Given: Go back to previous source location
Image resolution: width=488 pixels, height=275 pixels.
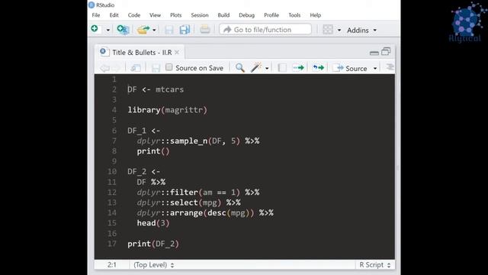Looking at the screenshot, I should tap(104, 68).
